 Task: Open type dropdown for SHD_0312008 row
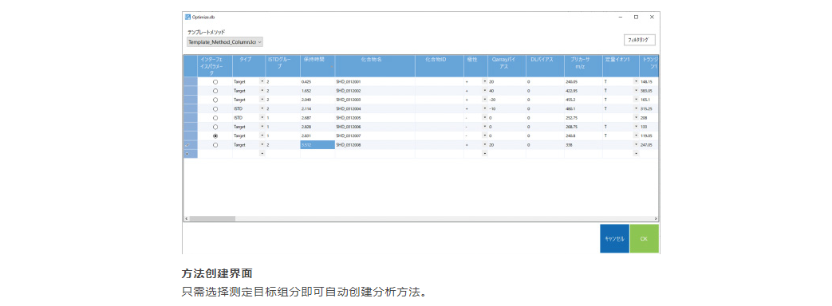[x=262, y=145]
